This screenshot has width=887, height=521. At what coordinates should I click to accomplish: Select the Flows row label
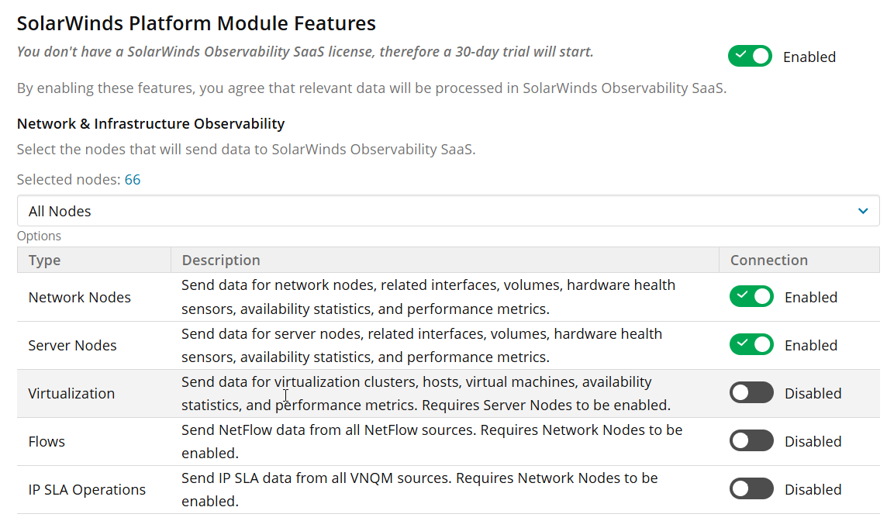click(47, 442)
